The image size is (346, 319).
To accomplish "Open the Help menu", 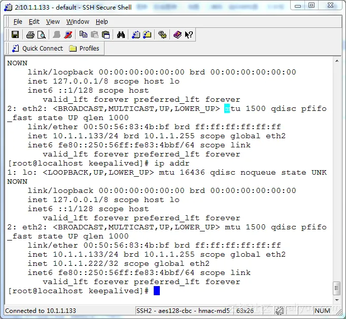I will tap(102, 22).
